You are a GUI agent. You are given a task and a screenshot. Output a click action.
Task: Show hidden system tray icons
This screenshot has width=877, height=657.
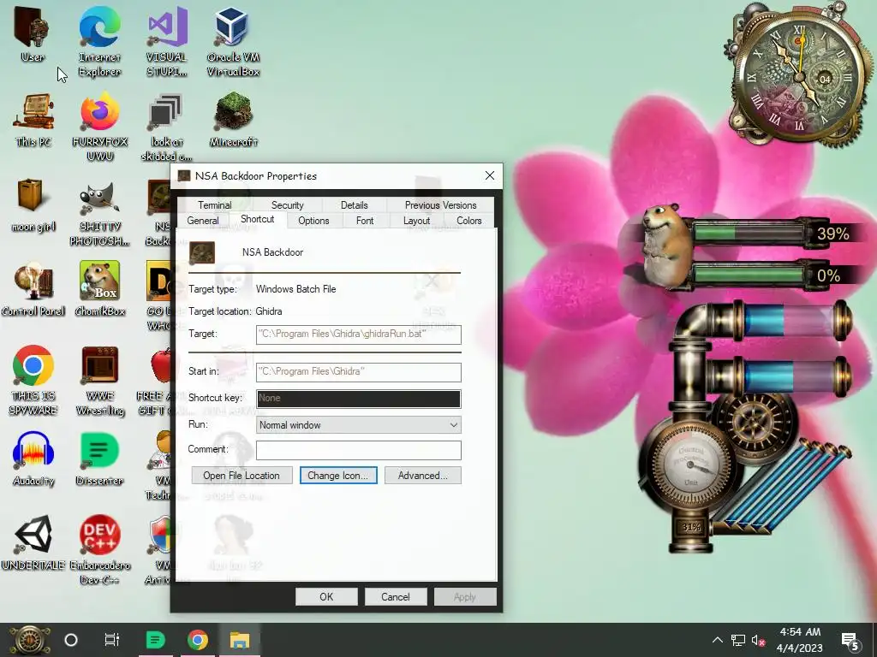(x=718, y=640)
